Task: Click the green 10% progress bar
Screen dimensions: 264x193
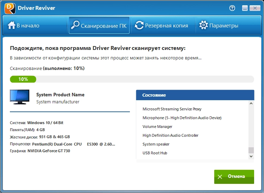Action: tap(23, 79)
